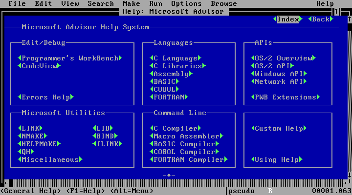352x195 pixels.
Task: Open the Options menu
Action: [x=186, y=3]
